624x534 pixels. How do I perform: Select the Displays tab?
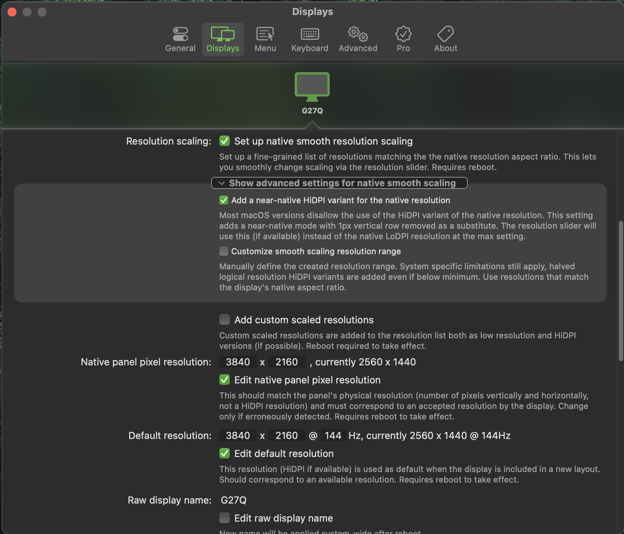click(x=223, y=39)
